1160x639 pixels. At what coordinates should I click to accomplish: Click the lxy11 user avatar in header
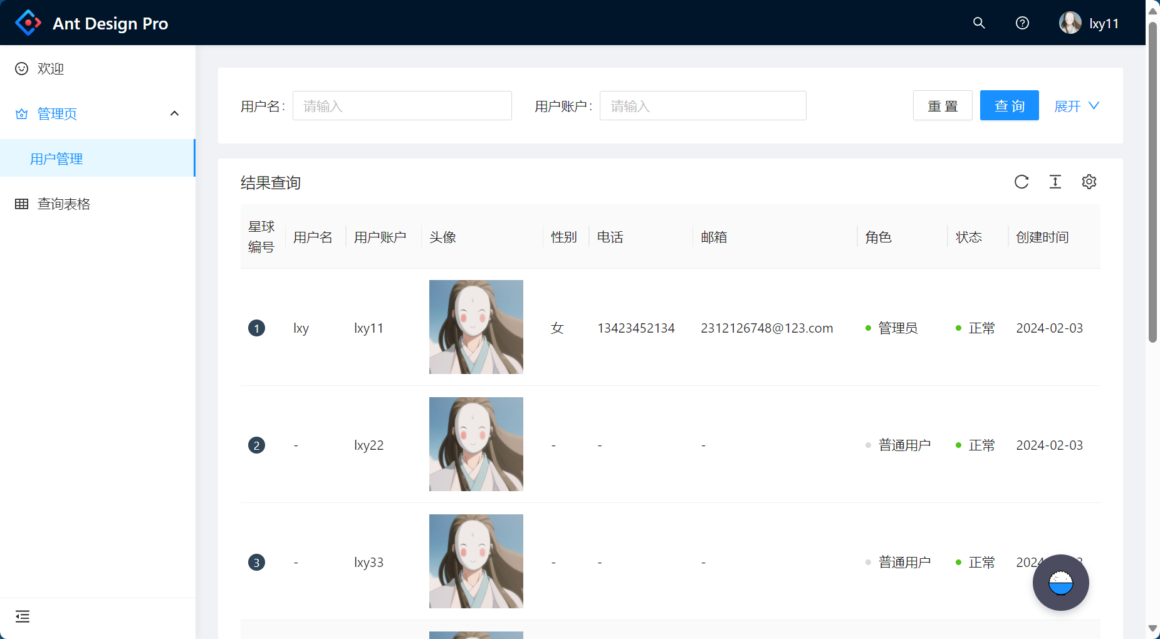click(x=1070, y=23)
